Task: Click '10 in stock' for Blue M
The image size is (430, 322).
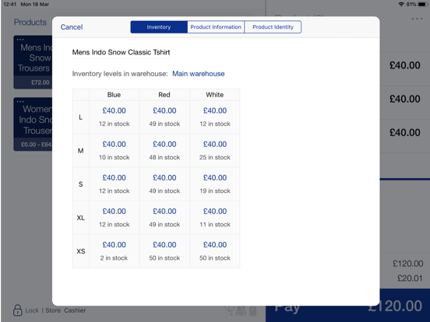Action: [x=114, y=157]
